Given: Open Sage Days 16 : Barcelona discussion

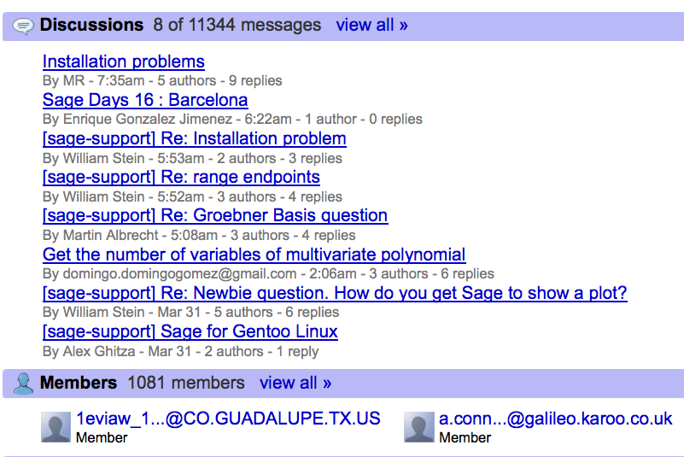Looking at the screenshot, I should (x=145, y=100).
